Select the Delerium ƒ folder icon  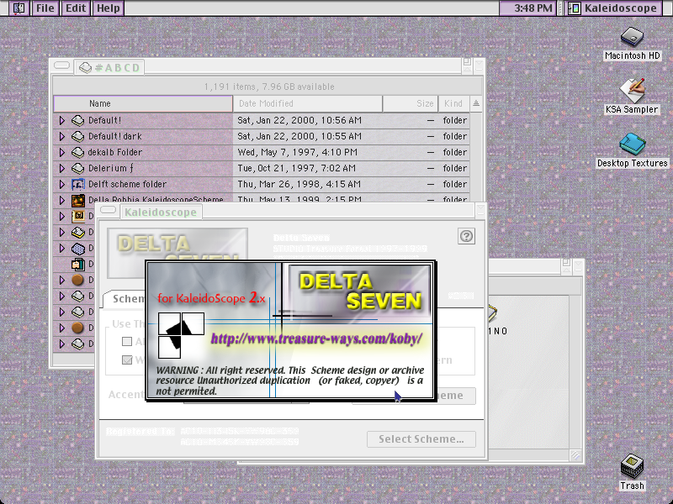point(77,168)
